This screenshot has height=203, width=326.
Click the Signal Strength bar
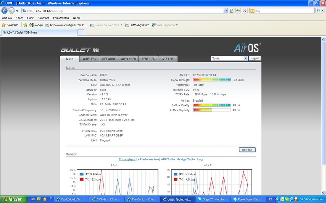(x=211, y=80)
